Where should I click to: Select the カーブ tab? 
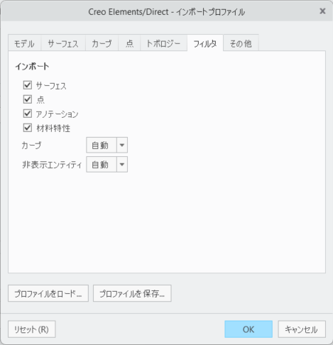(x=102, y=43)
